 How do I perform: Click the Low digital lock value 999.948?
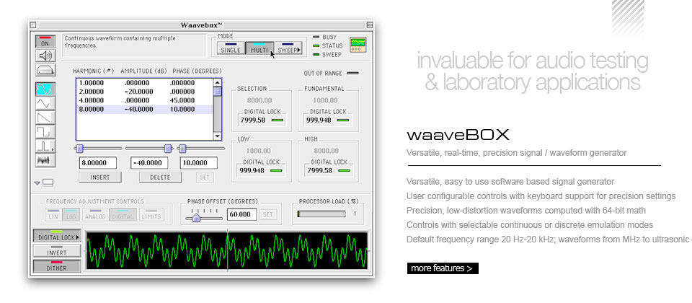252,170
